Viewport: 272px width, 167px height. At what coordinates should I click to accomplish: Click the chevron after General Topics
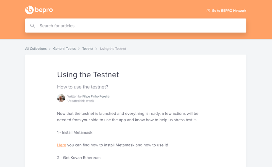[x=79, y=49]
